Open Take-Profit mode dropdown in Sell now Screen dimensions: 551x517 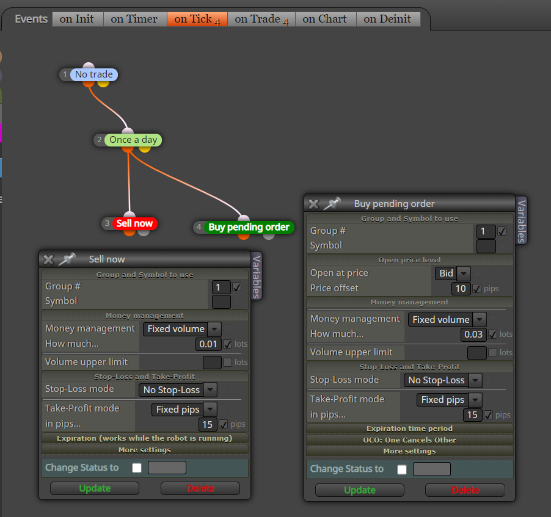tap(184, 410)
